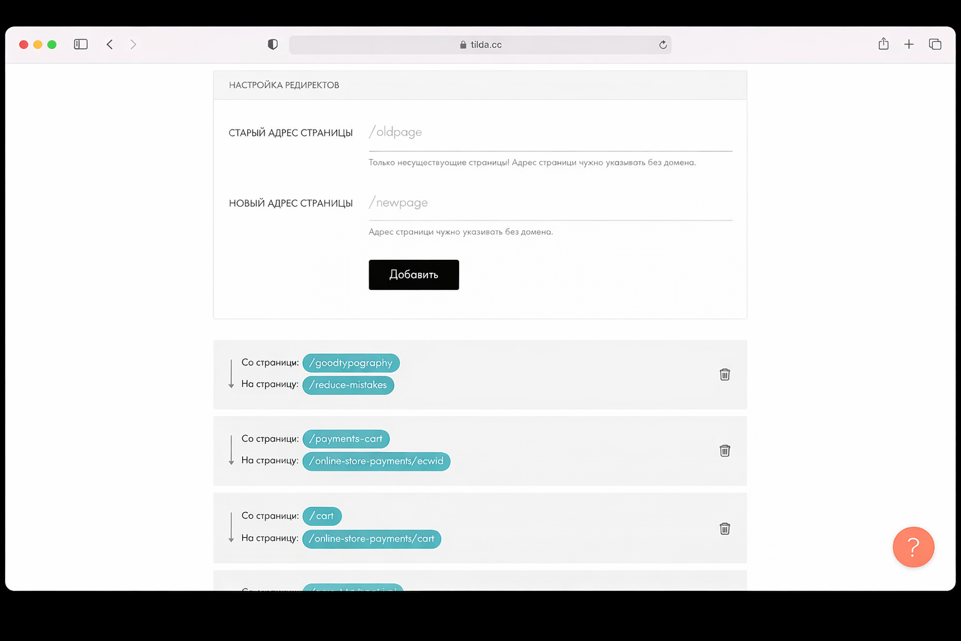Click the /online-store-payments/cart tag
The width and height of the screenshot is (961, 641).
pyautogui.click(x=372, y=539)
